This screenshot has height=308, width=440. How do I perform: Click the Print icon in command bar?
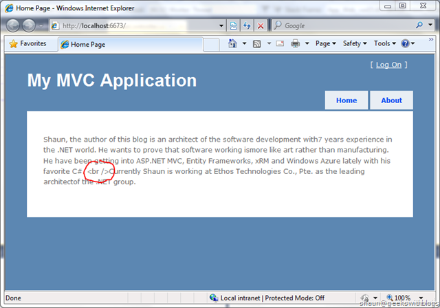(295, 43)
